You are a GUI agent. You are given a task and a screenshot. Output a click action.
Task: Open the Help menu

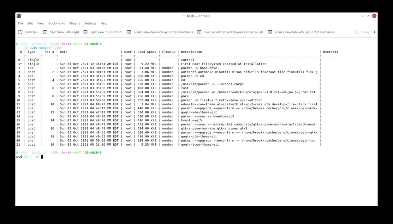coord(103,23)
